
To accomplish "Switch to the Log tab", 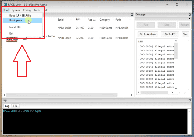I will click(x=7, y=106).
